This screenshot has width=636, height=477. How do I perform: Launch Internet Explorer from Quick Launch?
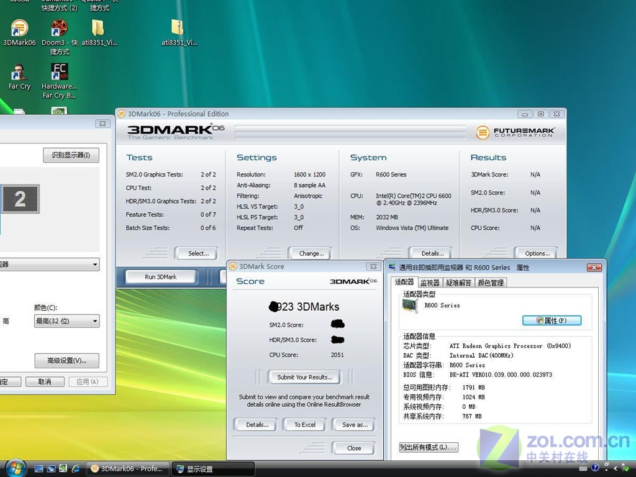(x=76, y=468)
